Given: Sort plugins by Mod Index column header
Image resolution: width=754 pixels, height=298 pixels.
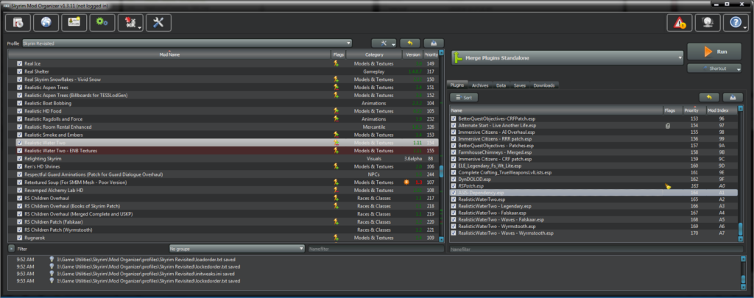Looking at the screenshot, I should (x=719, y=110).
